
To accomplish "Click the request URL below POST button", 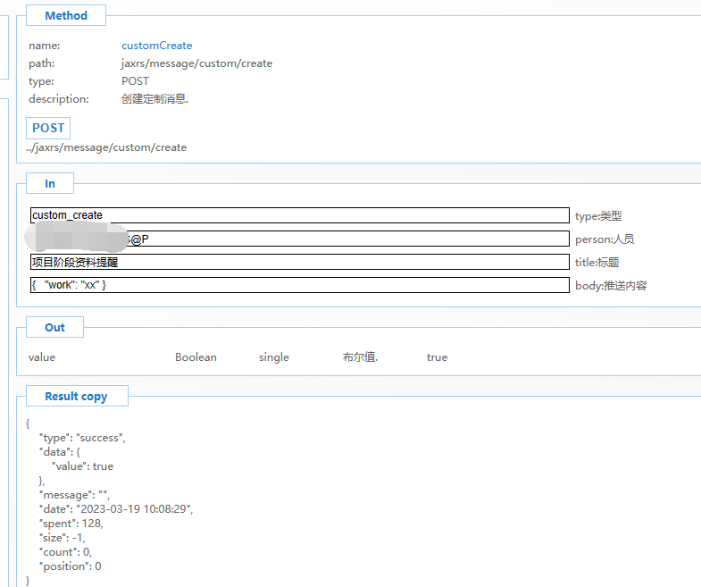I will 106,147.
